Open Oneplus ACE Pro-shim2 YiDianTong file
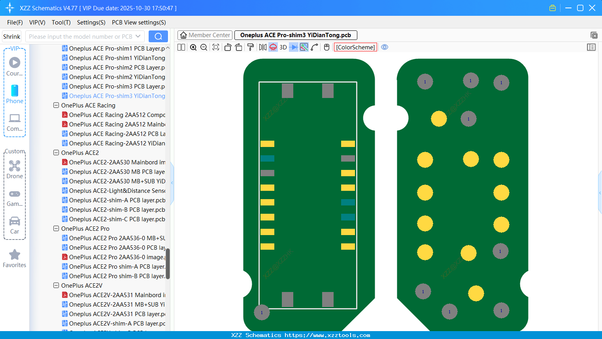The image size is (602, 339). (x=113, y=77)
